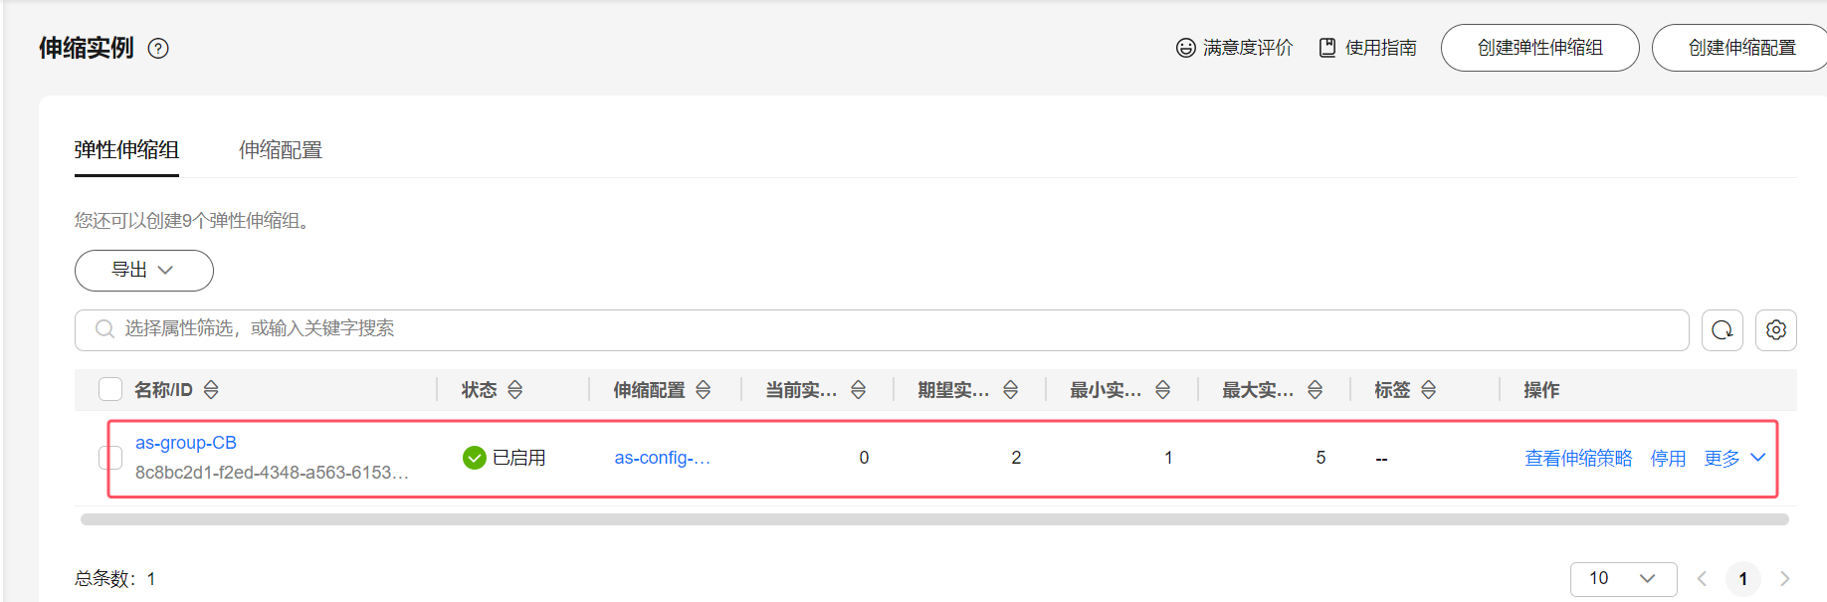Click 查看伸缩策略 link
This screenshot has width=1827, height=602.
[1578, 458]
